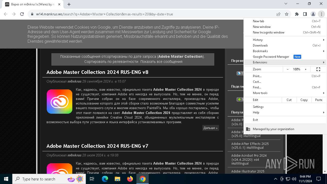Screen dimensions: 327x184
Task: Open Adobe Master Collection v8 logo thumbnail
Action: pos(60,101)
